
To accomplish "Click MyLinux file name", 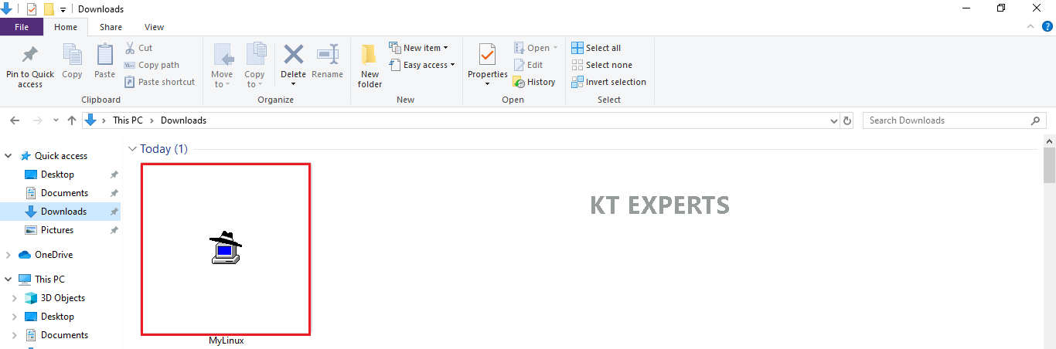I will [x=226, y=341].
